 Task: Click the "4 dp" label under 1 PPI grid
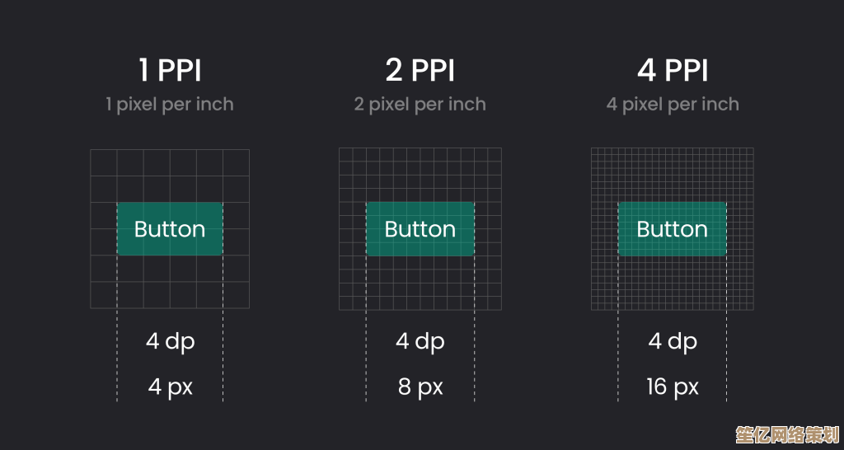point(170,340)
